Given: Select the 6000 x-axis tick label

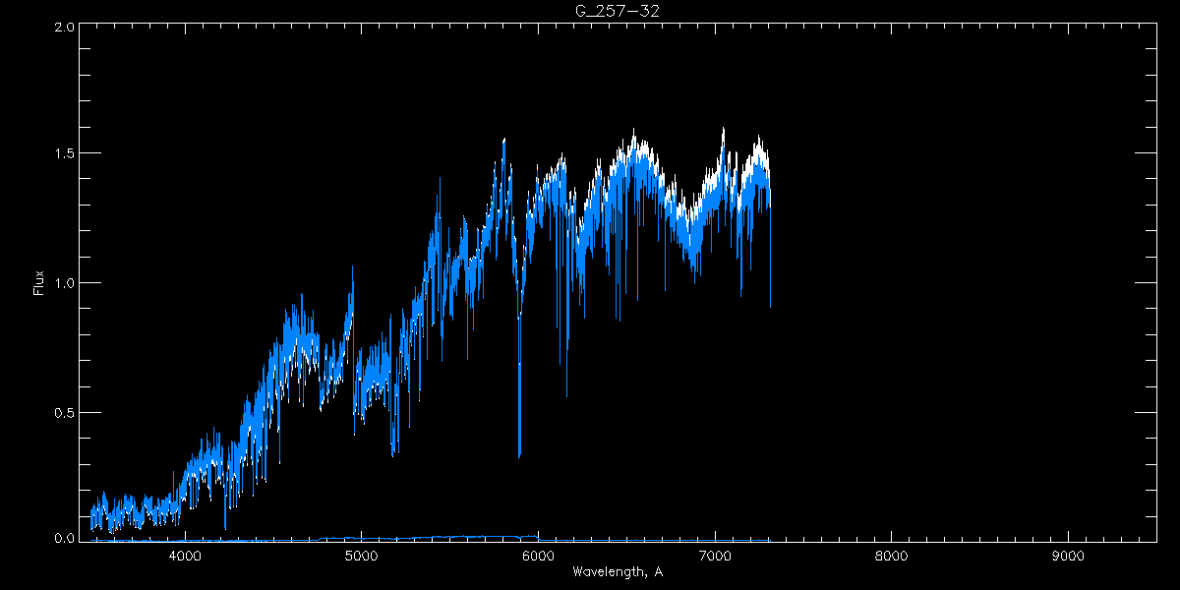Looking at the screenshot, I should pos(538,557).
